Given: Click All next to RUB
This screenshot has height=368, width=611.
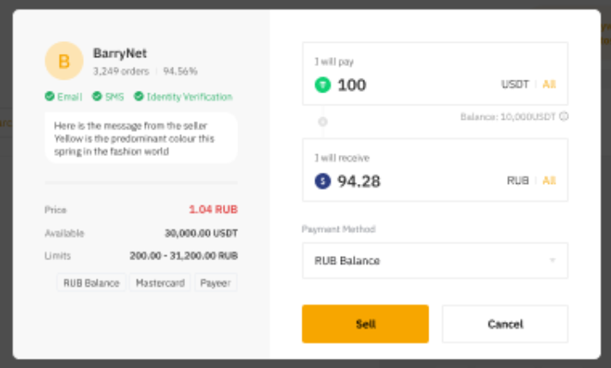Looking at the screenshot, I should 549,181.
